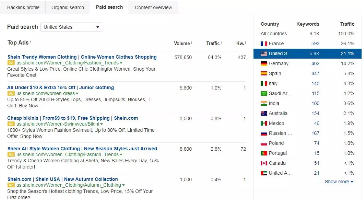
Task: Click the Russian Federation flag icon
Action: tap(264, 133)
